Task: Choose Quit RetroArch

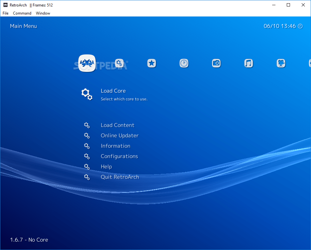Action: tap(120, 177)
